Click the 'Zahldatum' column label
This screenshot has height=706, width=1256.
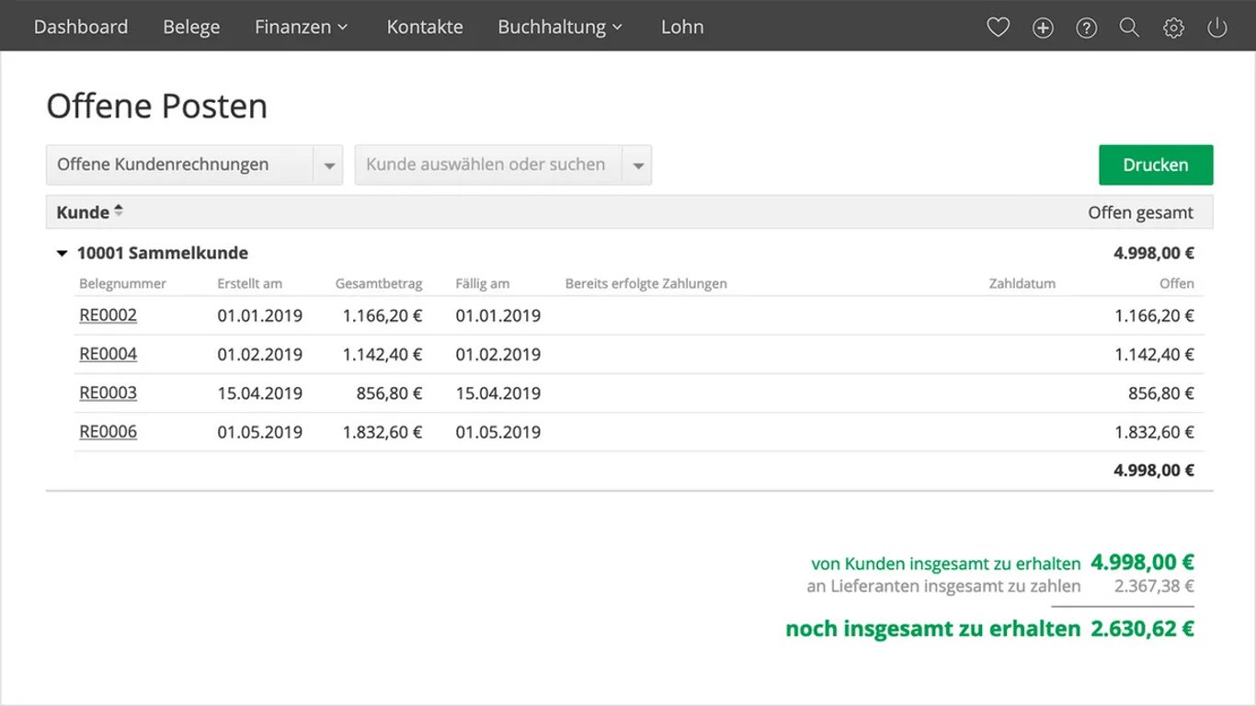1022,283
